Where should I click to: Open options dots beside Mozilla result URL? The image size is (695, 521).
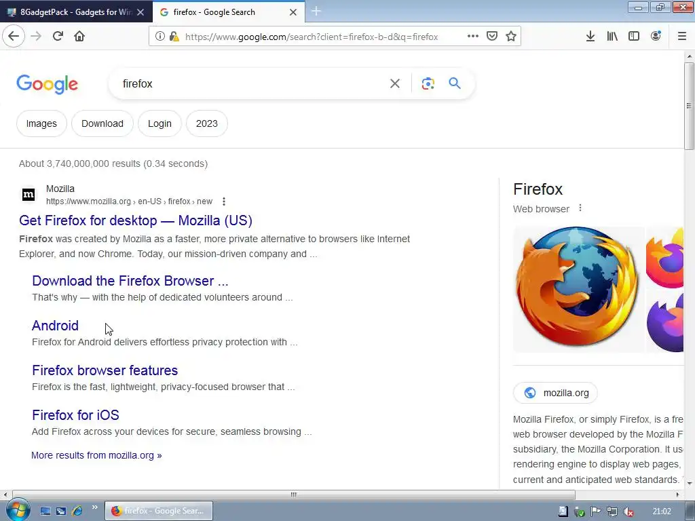(x=224, y=201)
